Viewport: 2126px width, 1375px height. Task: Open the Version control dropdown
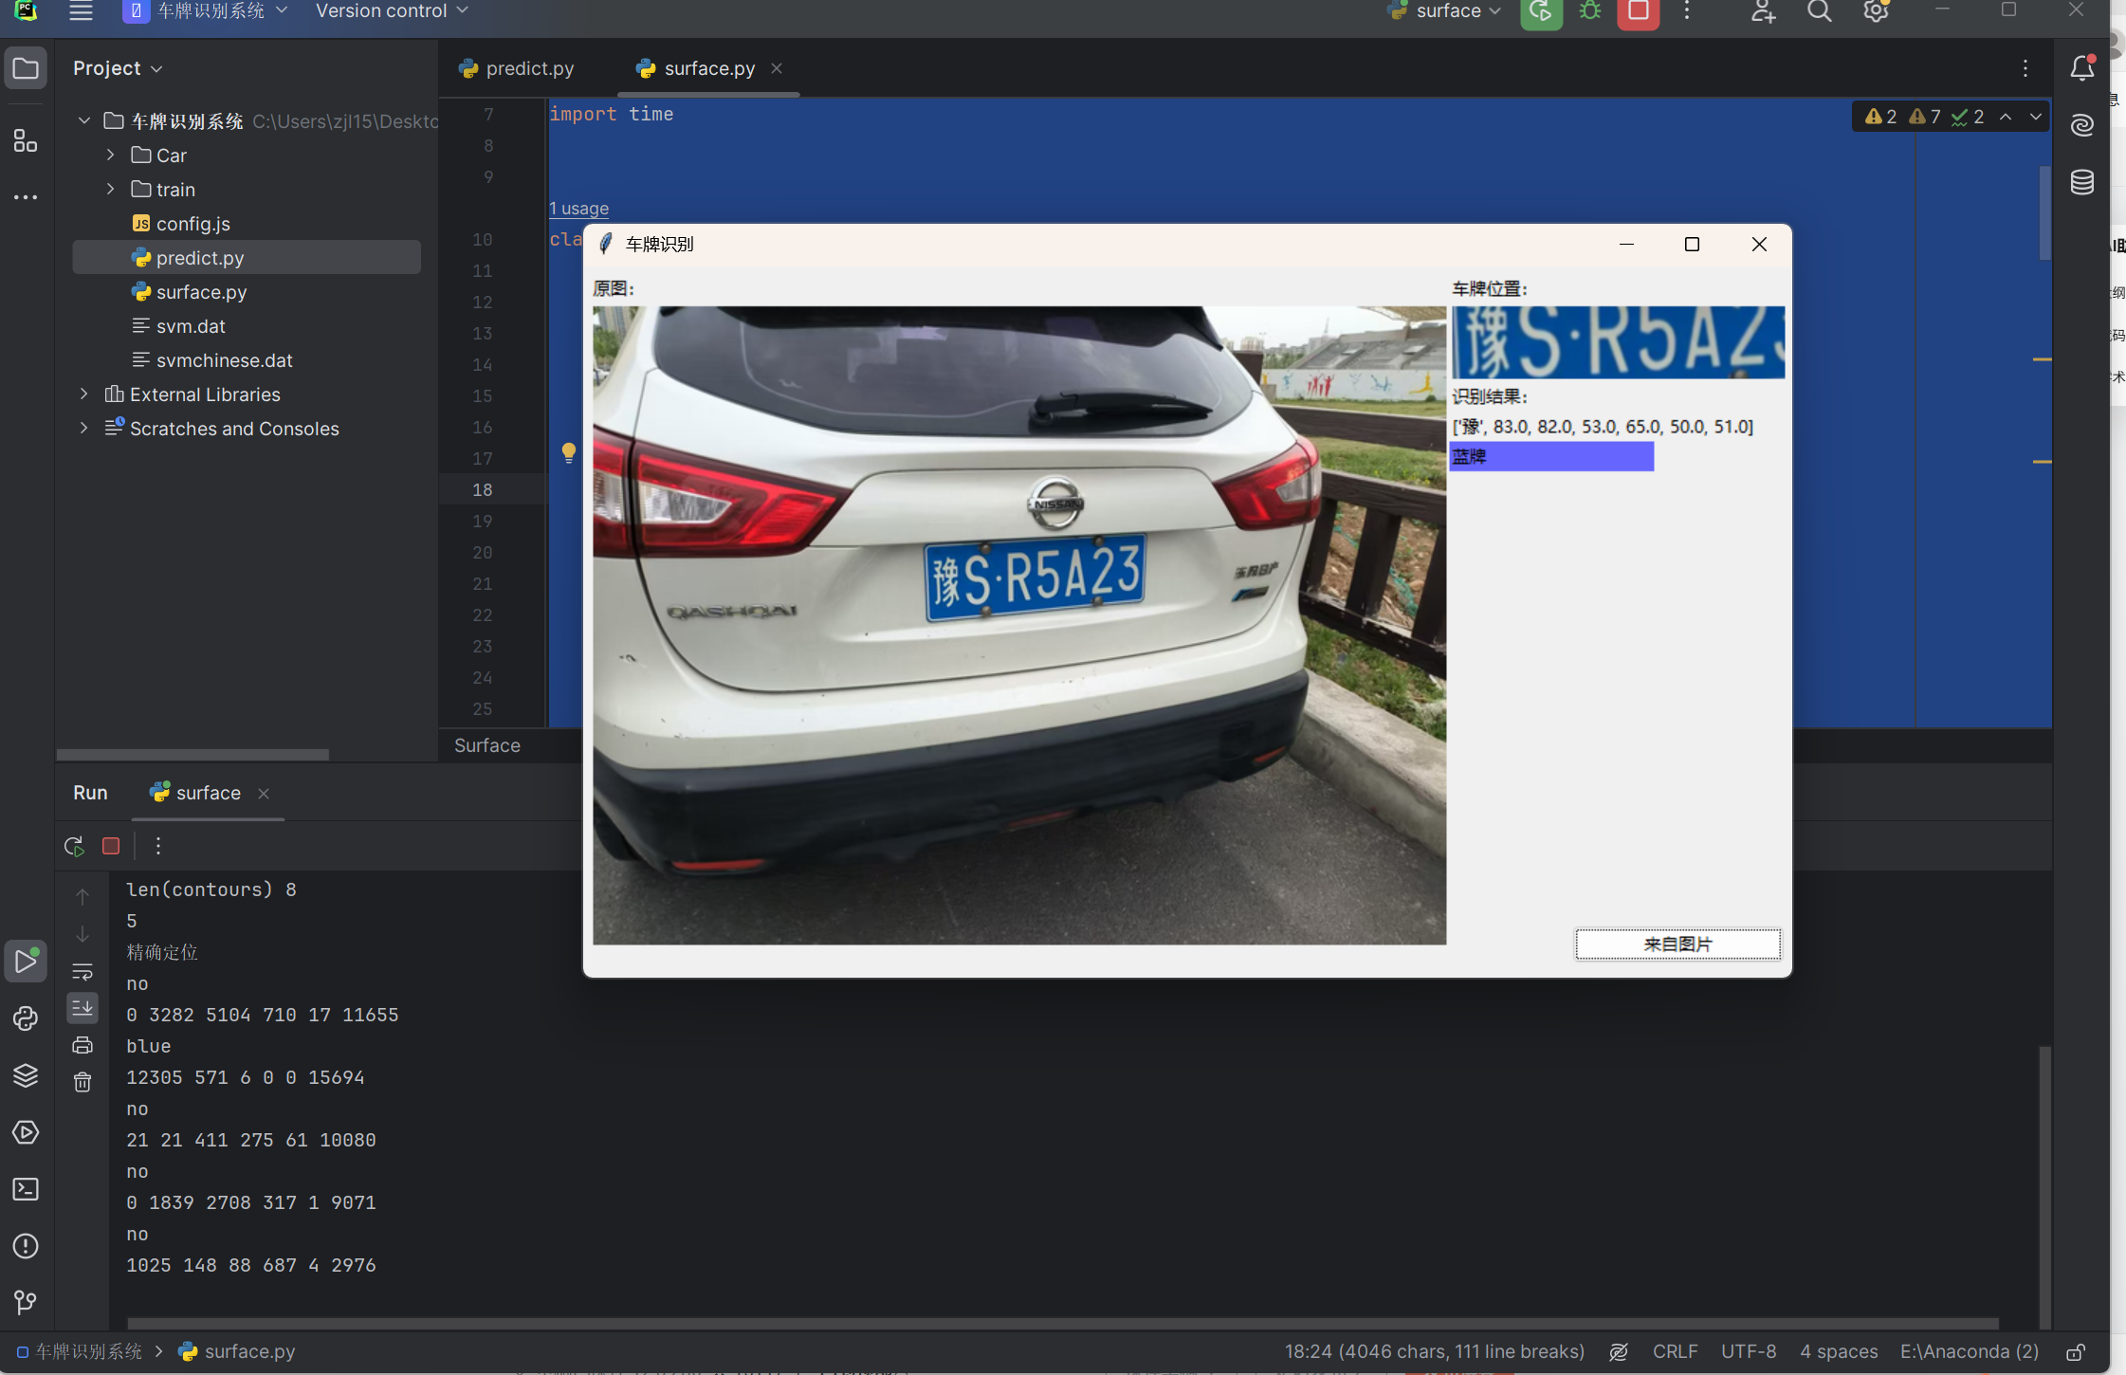tap(391, 11)
